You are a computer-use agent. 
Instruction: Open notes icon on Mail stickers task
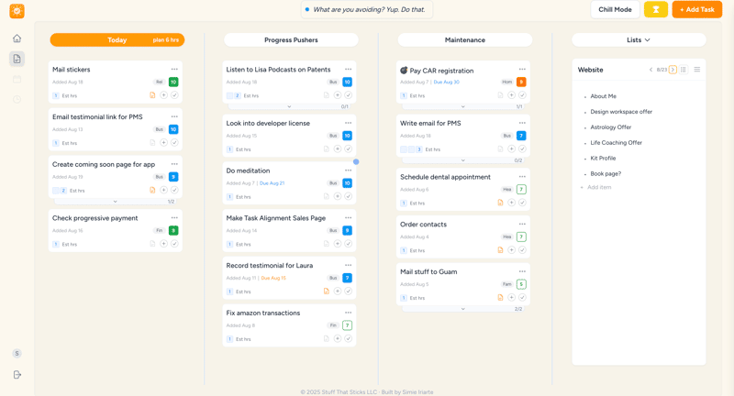coord(152,95)
